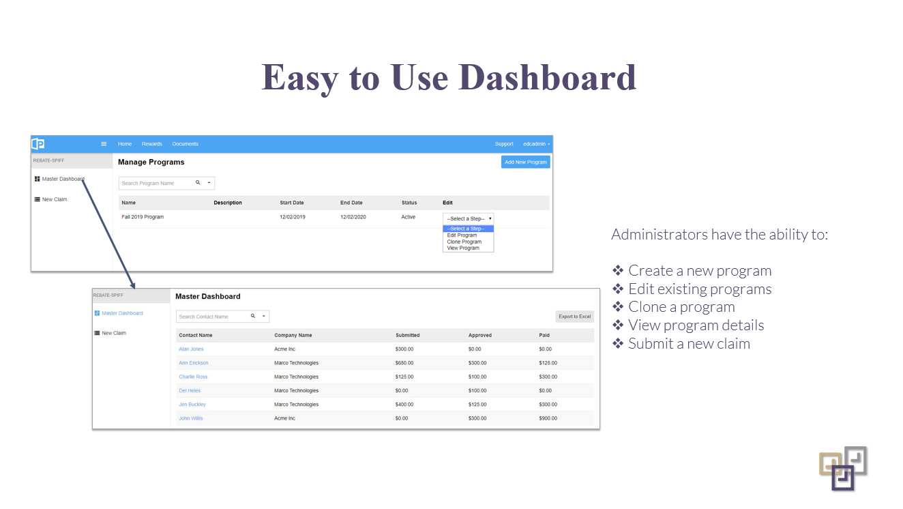Open the edcadmin account dropdown

click(536, 145)
